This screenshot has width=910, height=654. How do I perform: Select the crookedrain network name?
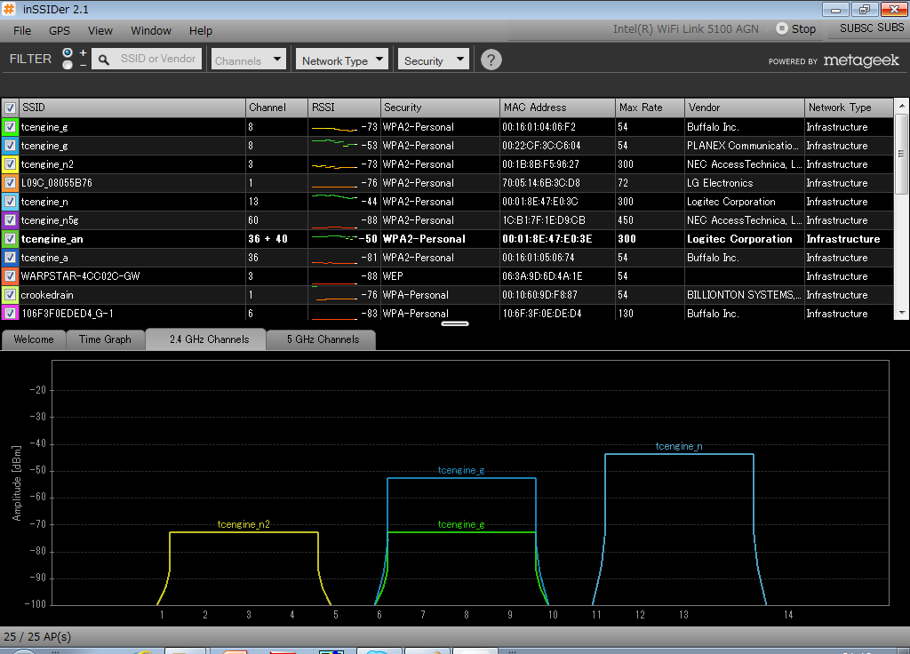(x=47, y=295)
